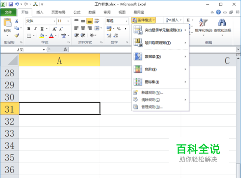This screenshot has width=241, height=178.
Task: Toggle wrap text button
Action: [97, 21]
